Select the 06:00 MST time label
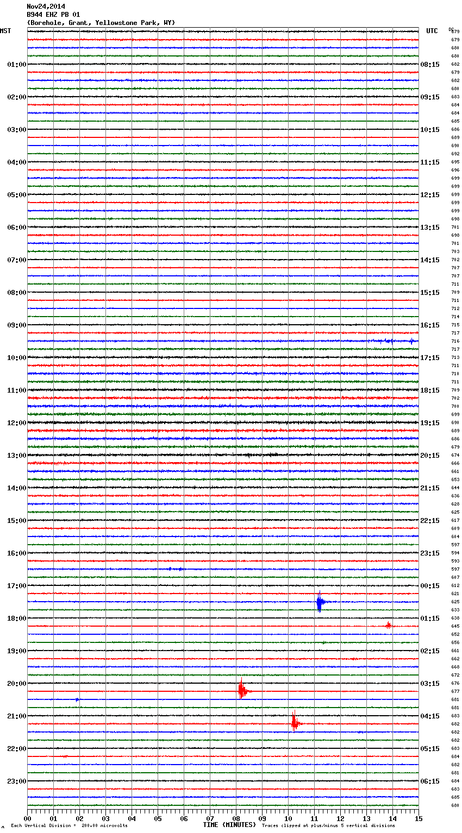 17,228
